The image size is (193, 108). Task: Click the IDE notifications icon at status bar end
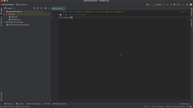(x=191, y=107)
